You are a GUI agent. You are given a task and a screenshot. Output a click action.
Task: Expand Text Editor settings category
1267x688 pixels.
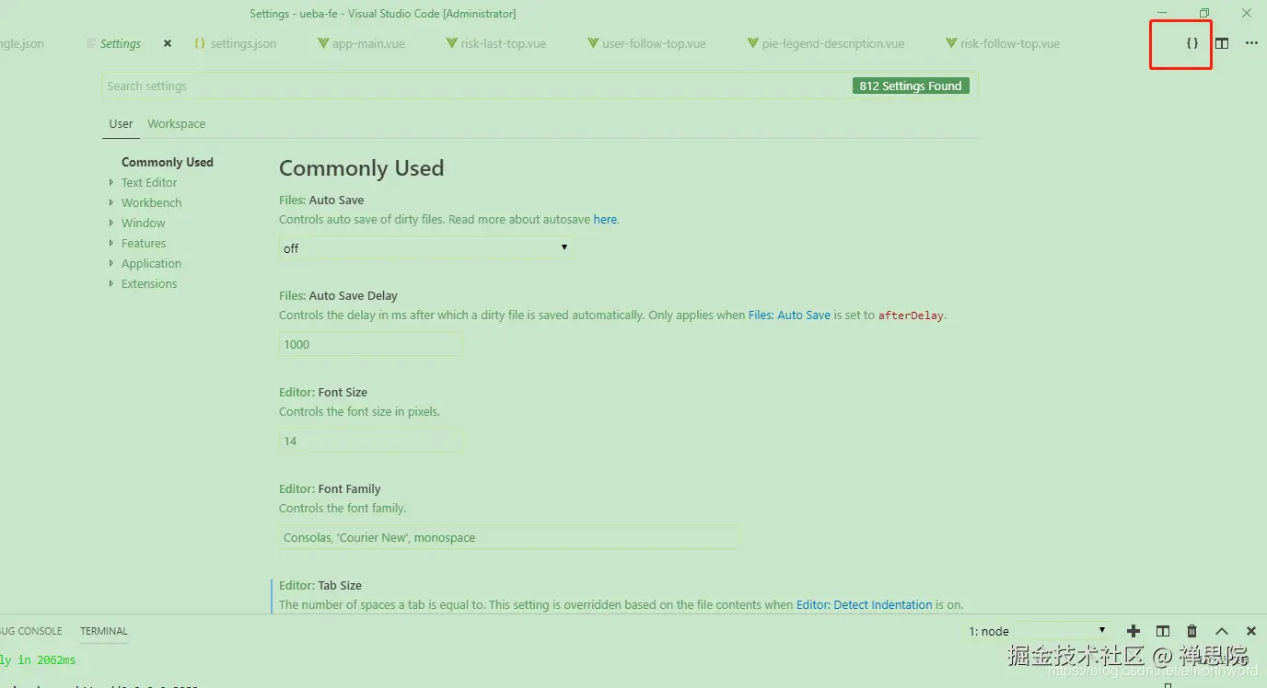coord(149,182)
